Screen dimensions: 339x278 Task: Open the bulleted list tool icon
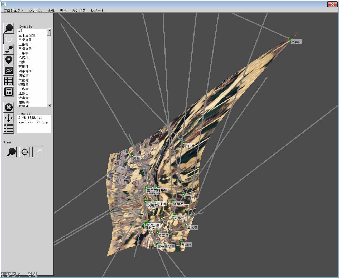tap(9, 128)
